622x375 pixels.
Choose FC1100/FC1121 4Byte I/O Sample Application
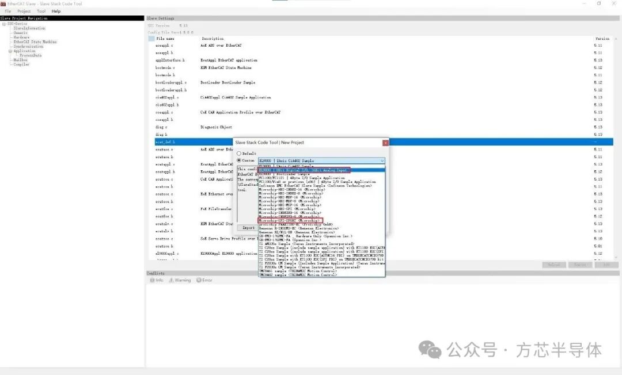321,178
